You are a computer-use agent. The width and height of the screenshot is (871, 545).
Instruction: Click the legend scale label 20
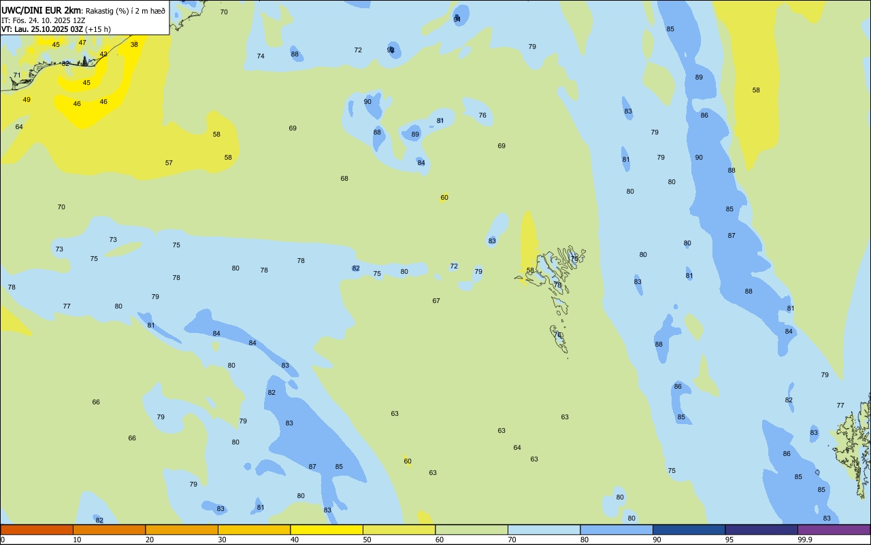click(x=150, y=540)
